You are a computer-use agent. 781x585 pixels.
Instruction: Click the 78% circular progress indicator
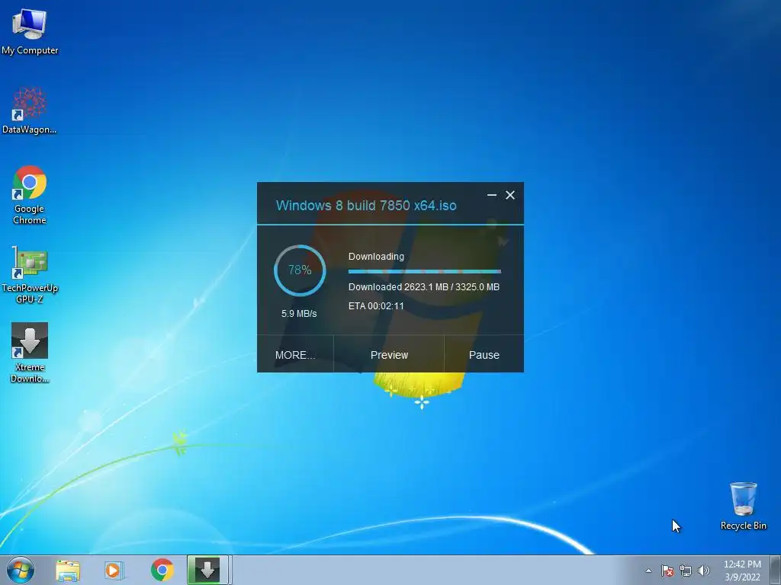tap(300, 270)
